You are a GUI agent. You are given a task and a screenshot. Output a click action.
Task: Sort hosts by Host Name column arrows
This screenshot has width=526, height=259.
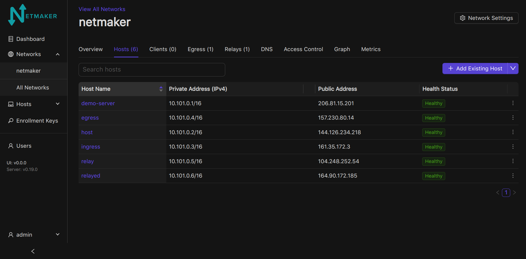(161, 89)
